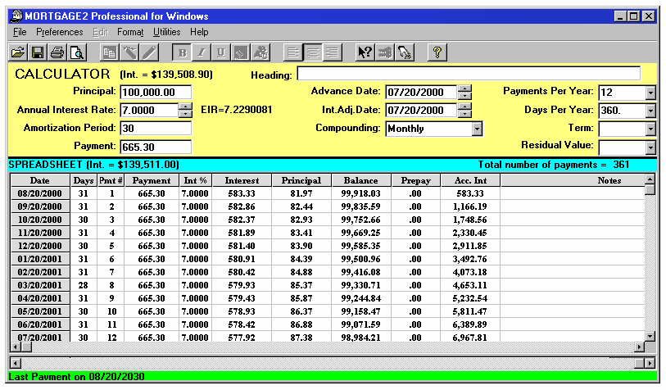Open the Utilities menu
The image size is (666, 390).
(x=167, y=32)
